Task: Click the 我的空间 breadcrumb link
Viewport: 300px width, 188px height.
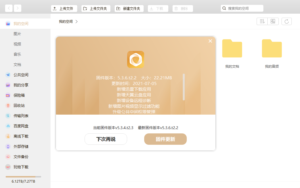Action: click(x=66, y=22)
